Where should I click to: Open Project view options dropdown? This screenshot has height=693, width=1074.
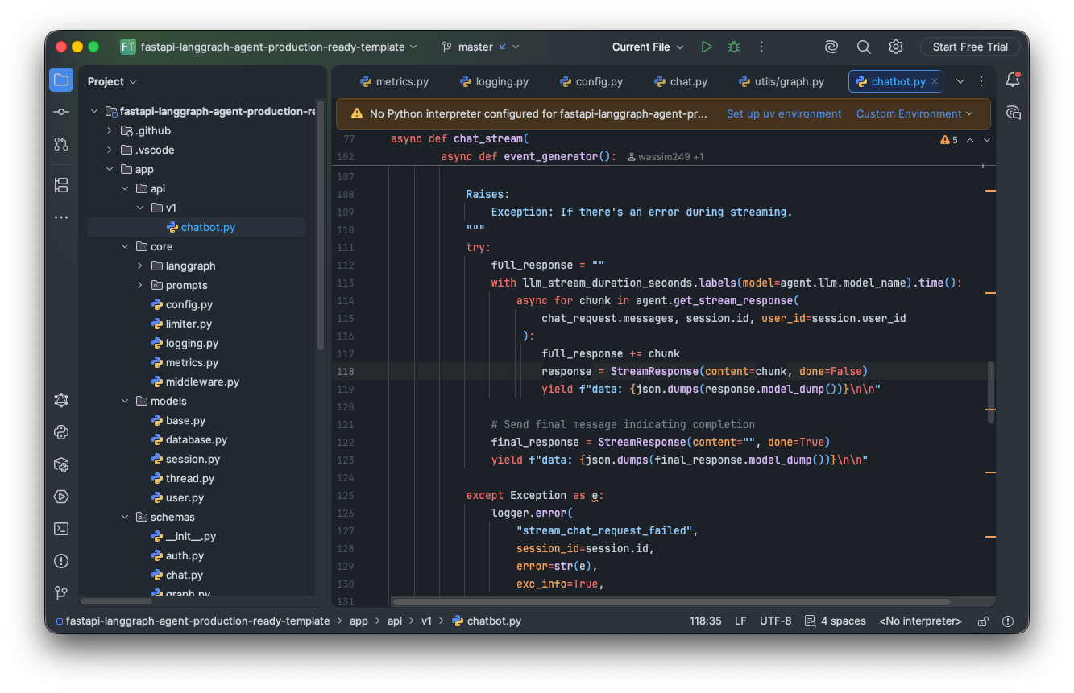pos(112,81)
